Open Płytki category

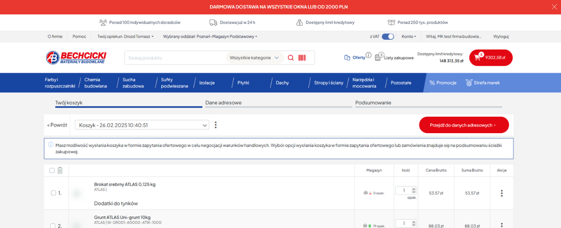click(x=243, y=83)
